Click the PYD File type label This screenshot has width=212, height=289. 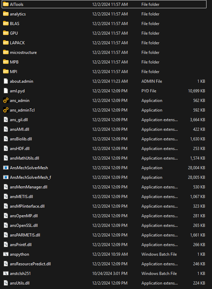coord(149,91)
